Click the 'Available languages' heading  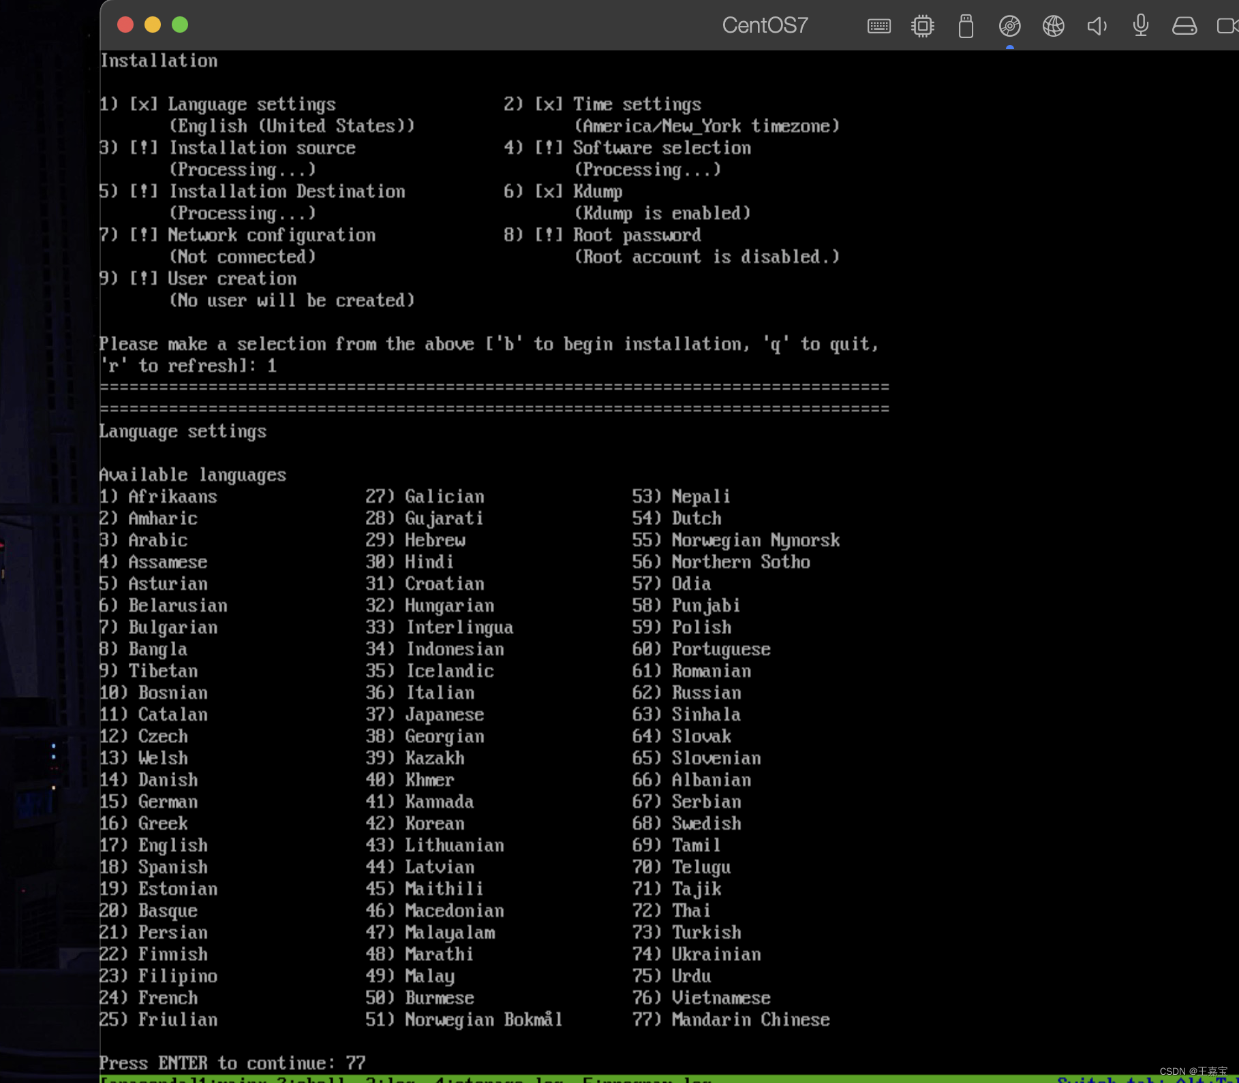pos(193,475)
